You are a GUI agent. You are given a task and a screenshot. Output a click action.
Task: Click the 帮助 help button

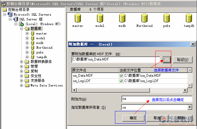point(181,118)
